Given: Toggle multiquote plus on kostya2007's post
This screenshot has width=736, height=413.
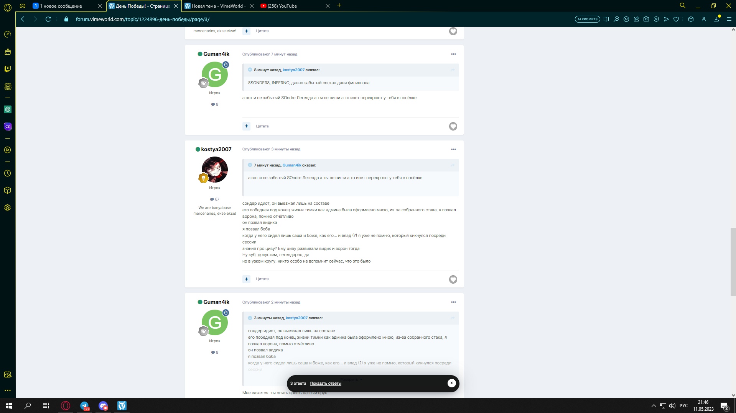Looking at the screenshot, I should click(246, 279).
